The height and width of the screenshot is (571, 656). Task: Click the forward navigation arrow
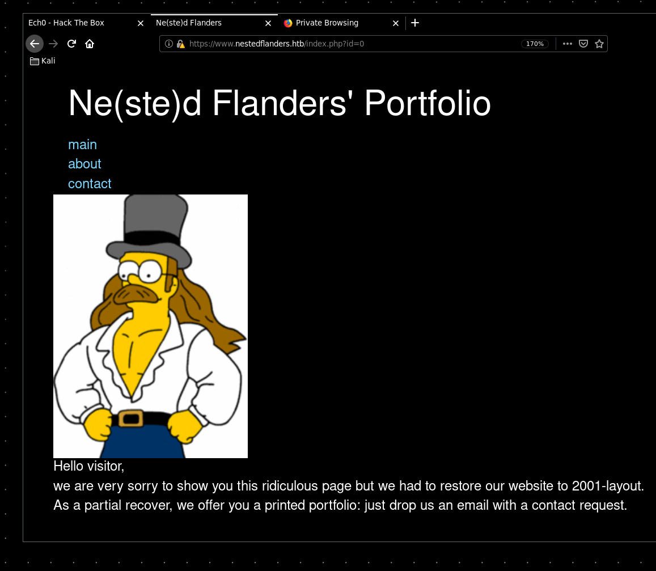[53, 44]
